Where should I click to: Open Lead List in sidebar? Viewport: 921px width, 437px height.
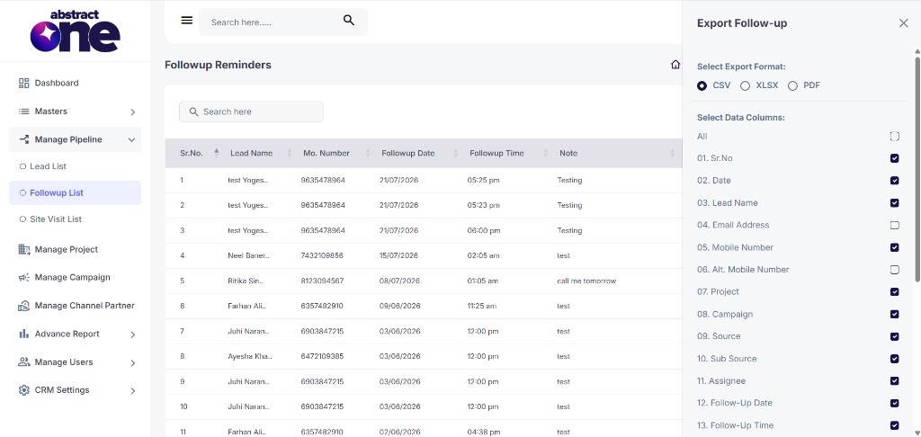coord(76,166)
